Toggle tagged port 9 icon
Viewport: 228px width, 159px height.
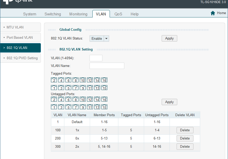tap(83, 88)
